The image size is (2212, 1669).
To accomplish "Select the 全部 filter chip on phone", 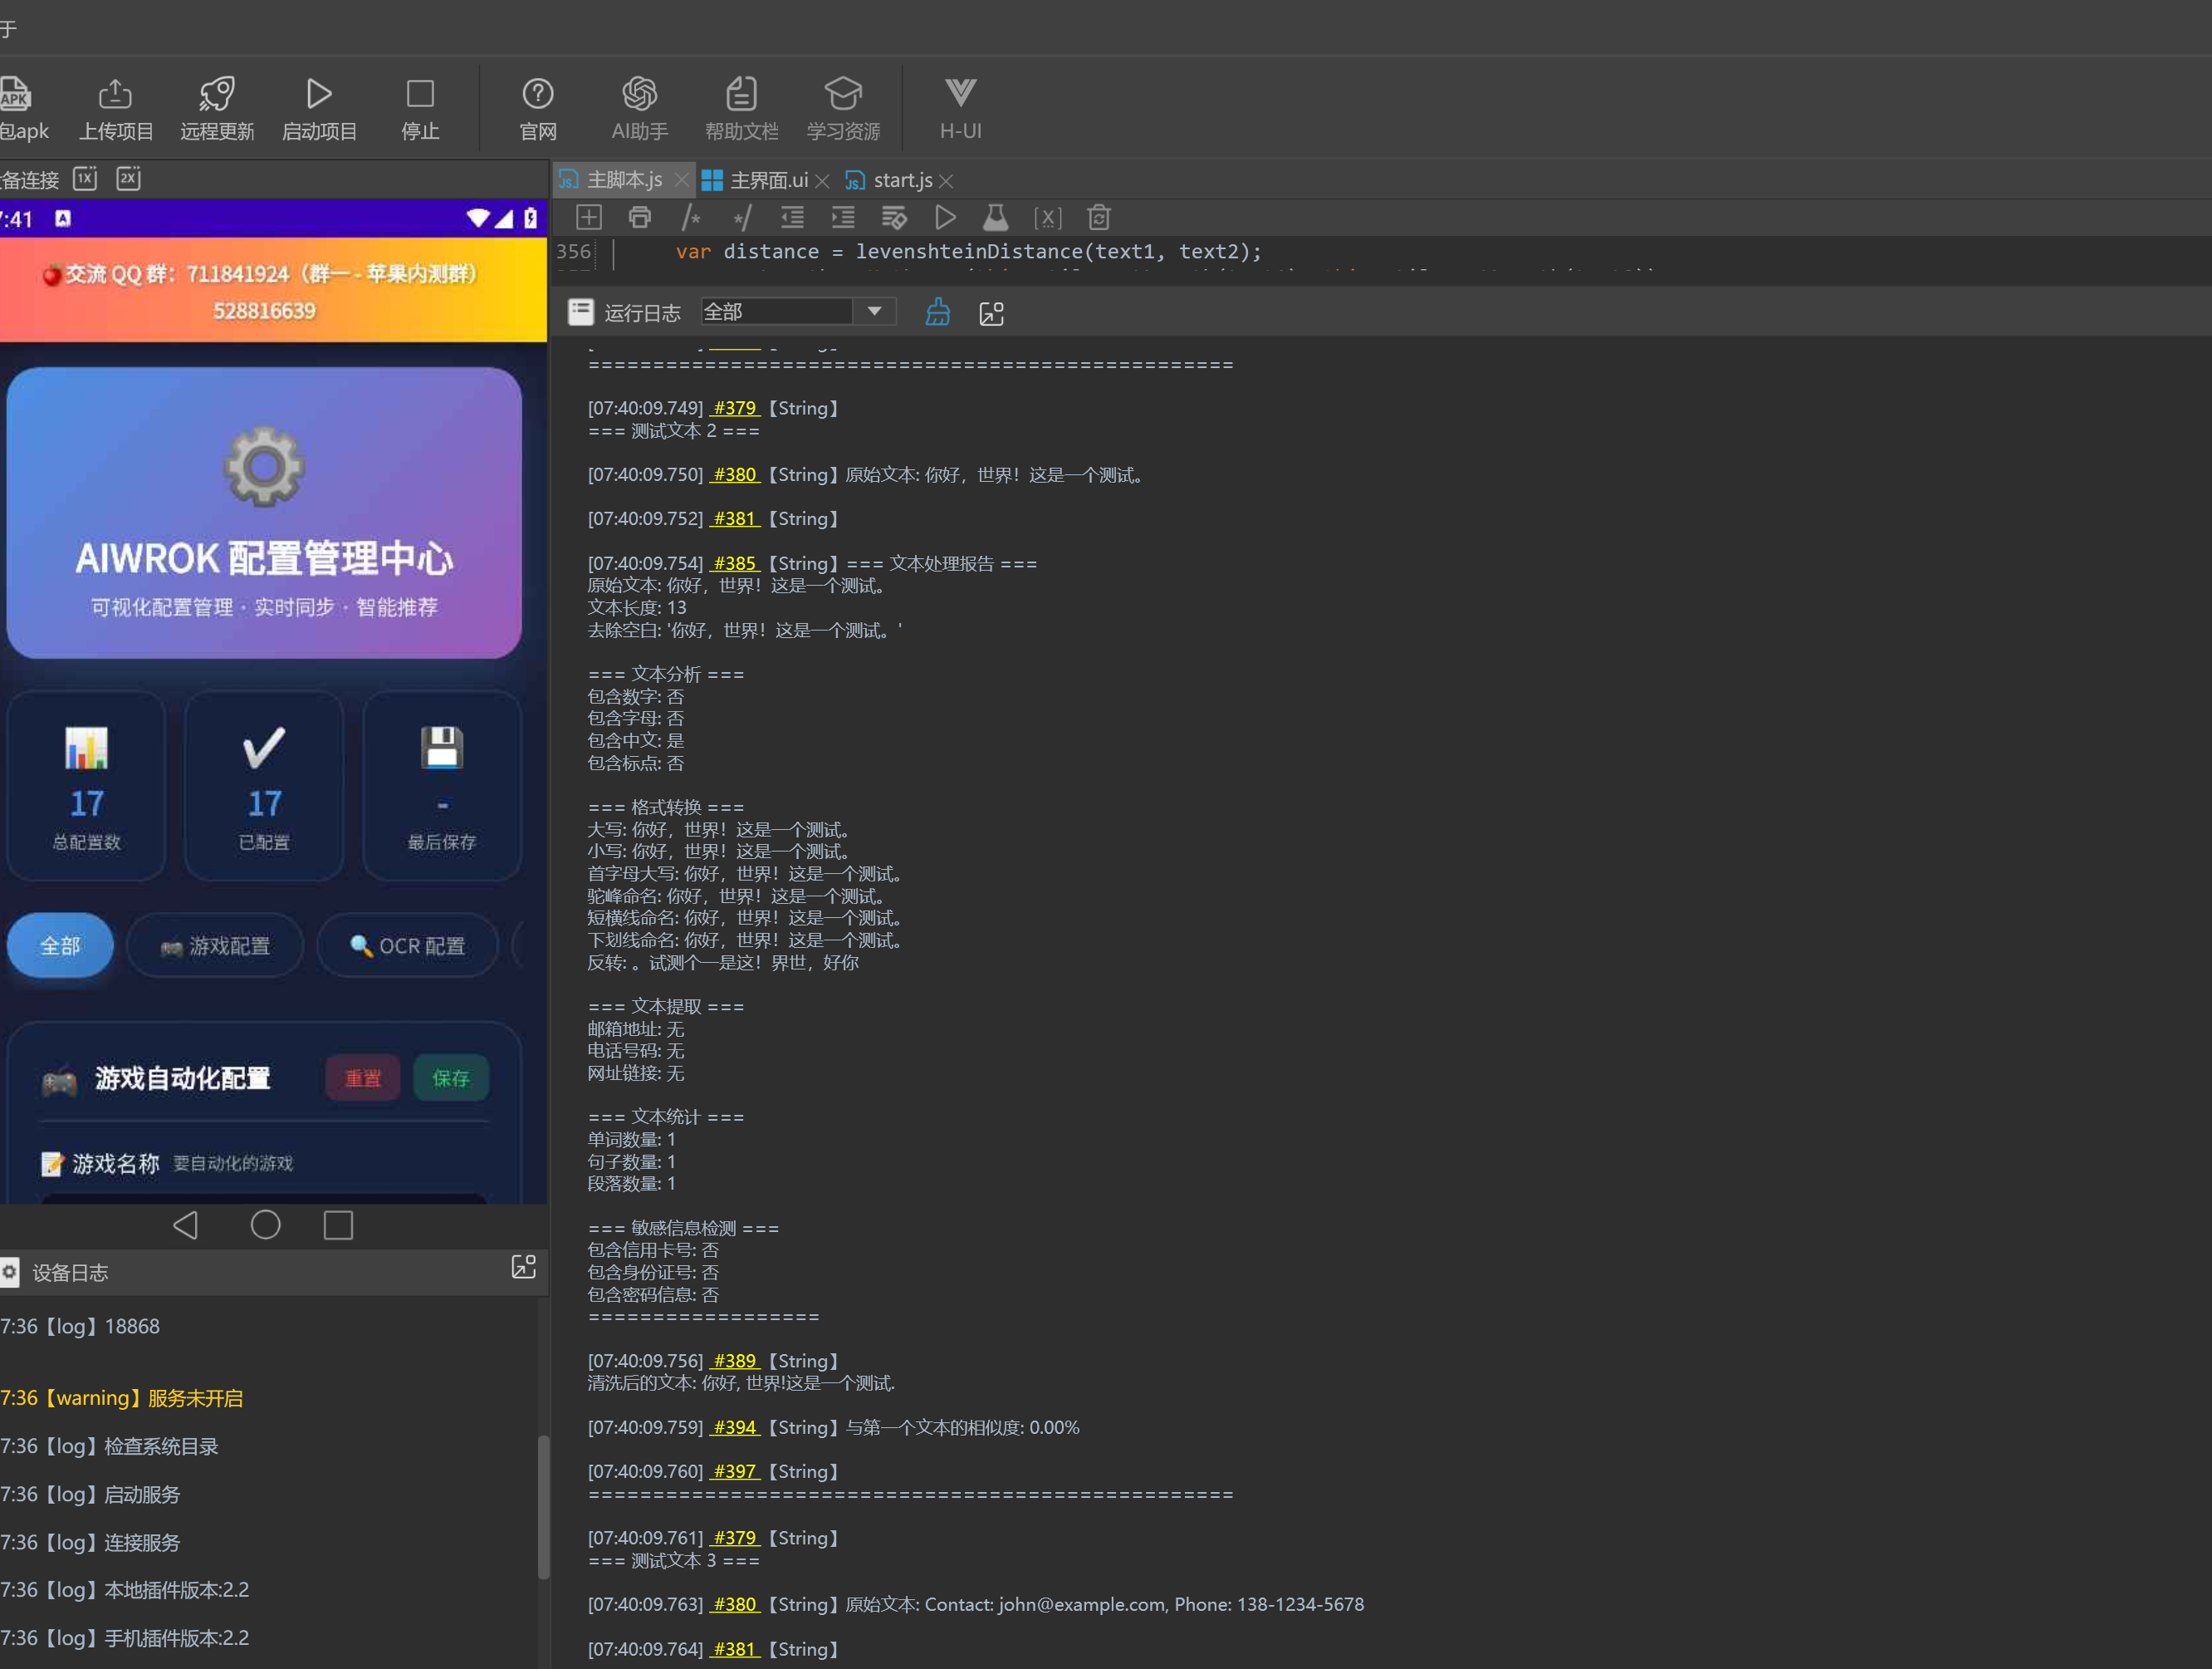I will click(60, 945).
